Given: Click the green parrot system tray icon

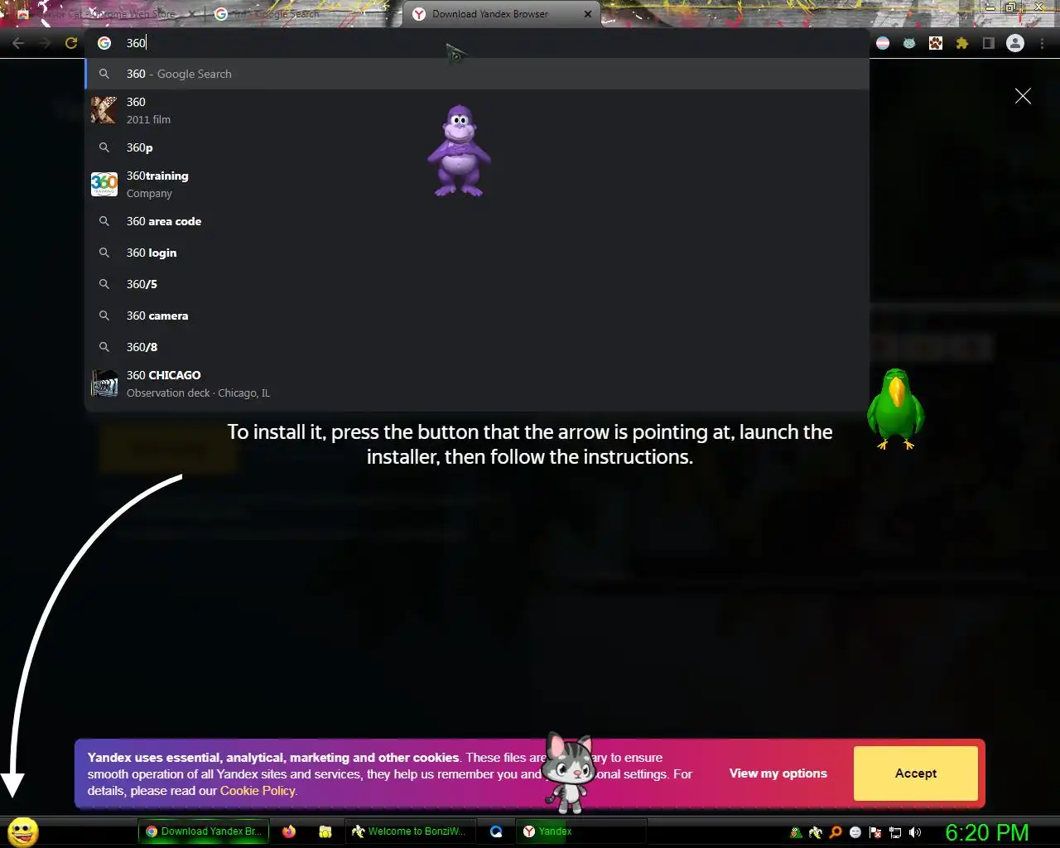Looking at the screenshot, I should tap(796, 832).
